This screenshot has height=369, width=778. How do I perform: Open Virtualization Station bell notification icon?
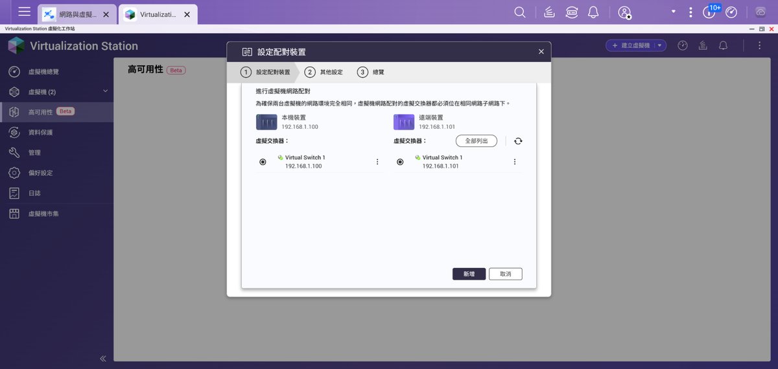pyautogui.click(x=723, y=45)
